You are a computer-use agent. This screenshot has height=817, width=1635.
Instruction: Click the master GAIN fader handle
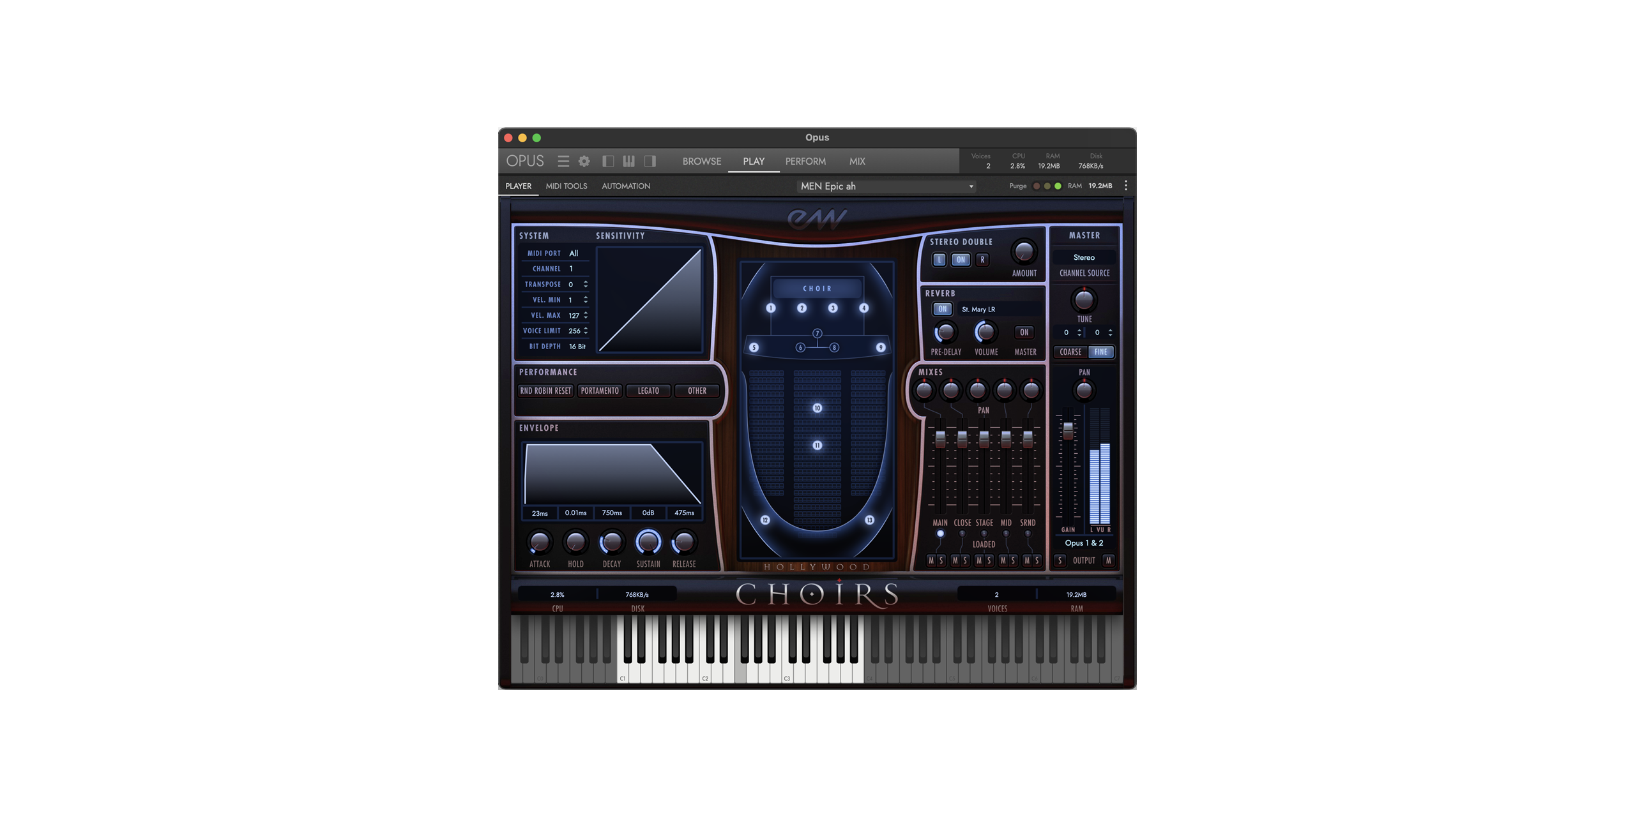pyautogui.click(x=1068, y=431)
